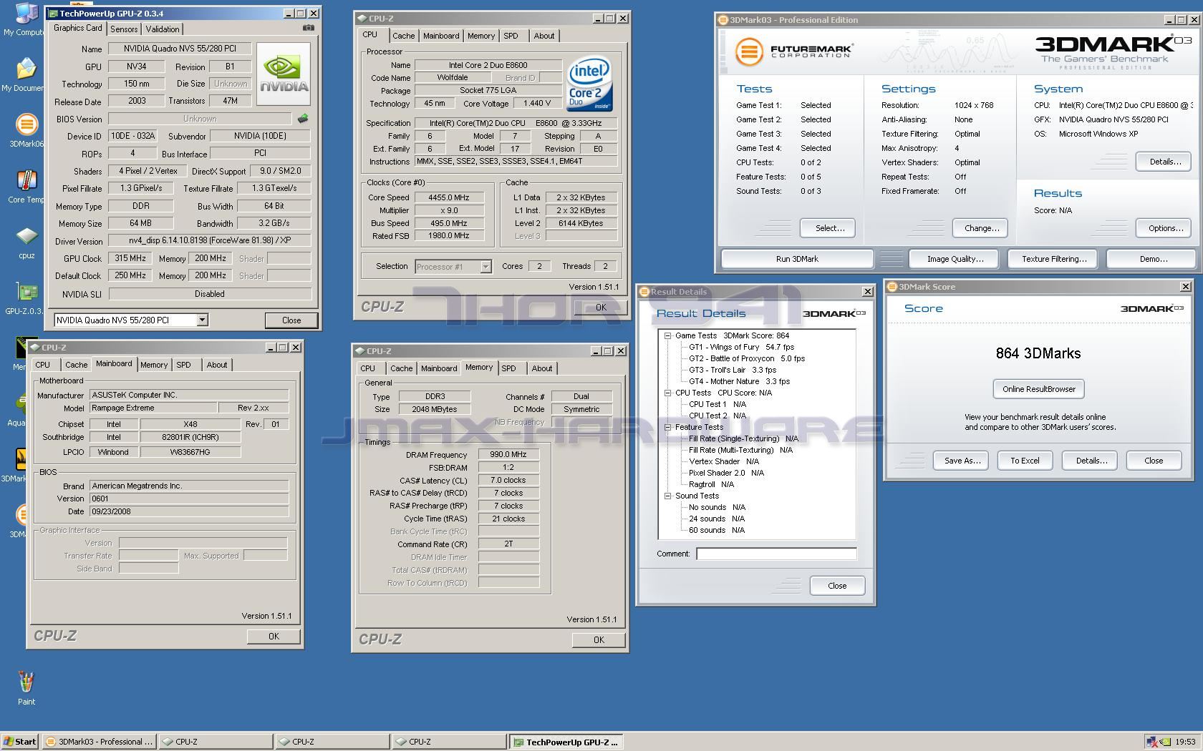Click the NVIDIA logo in GPU-Z
Viewport: 1203px width, 751px height.
tap(284, 74)
